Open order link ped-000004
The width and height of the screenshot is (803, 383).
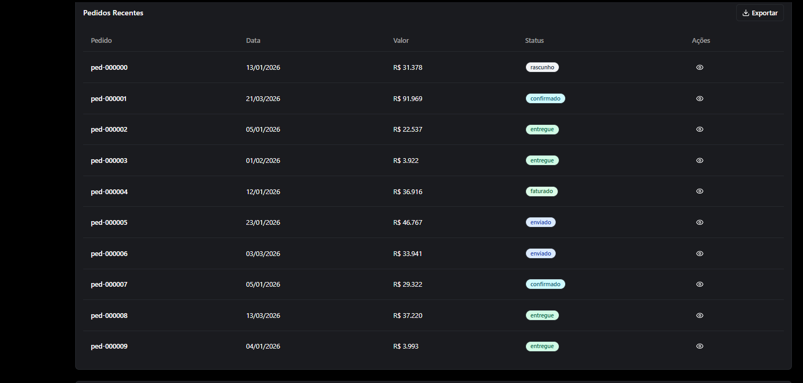click(x=109, y=192)
